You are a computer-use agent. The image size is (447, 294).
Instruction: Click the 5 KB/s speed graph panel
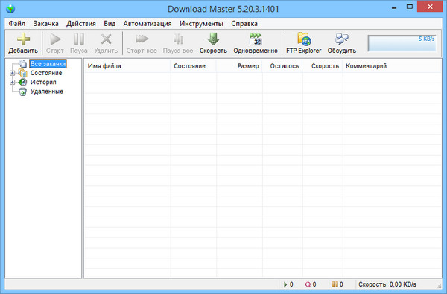[402, 43]
